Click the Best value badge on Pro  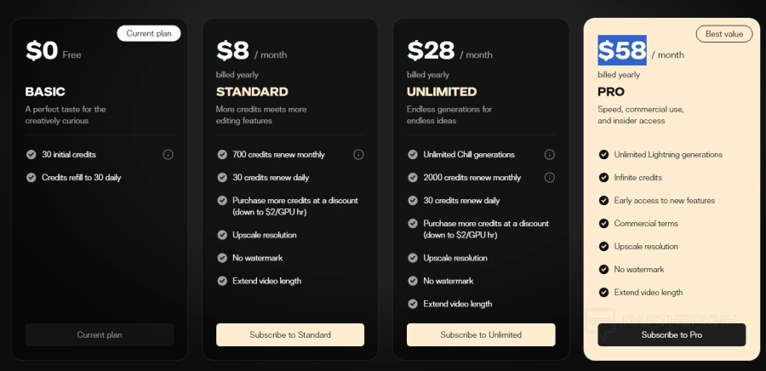[x=724, y=34]
